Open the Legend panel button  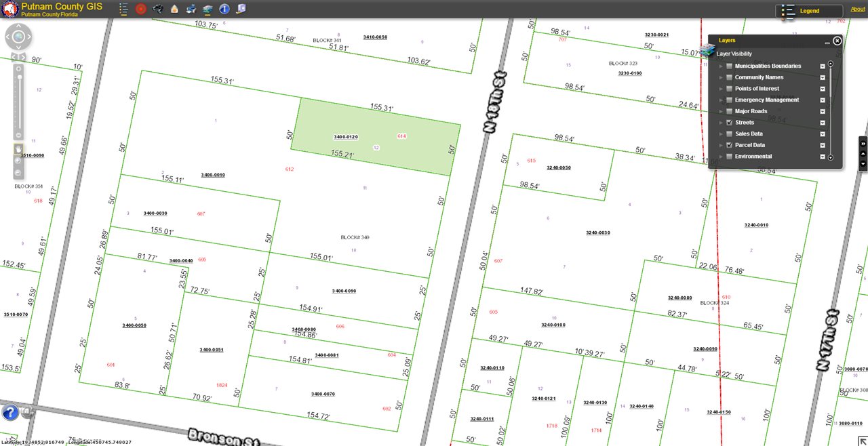click(810, 11)
